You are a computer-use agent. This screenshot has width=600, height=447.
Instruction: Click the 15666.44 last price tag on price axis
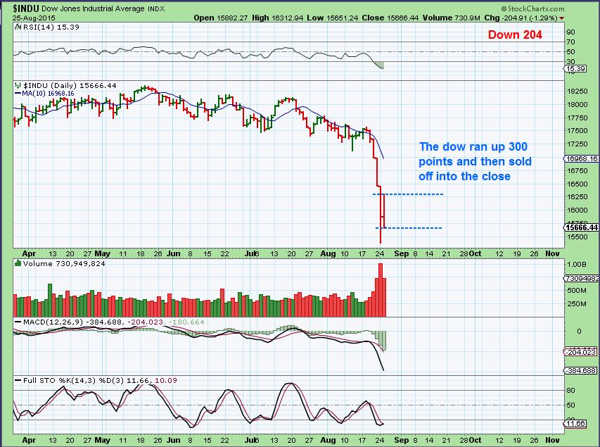[x=581, y=227]
